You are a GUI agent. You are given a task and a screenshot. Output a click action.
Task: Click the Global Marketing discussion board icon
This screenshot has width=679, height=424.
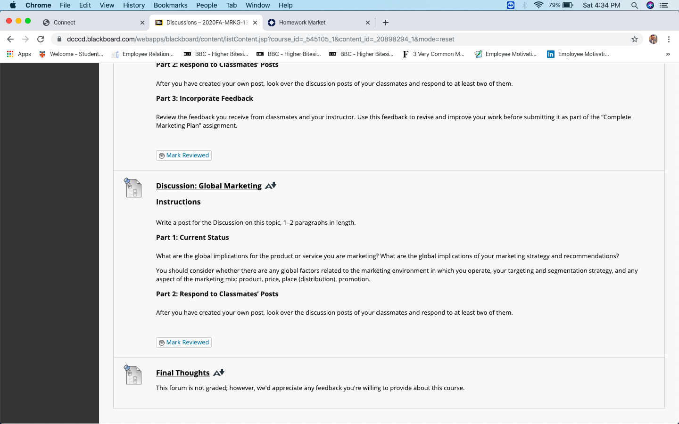[x=133, y=188]
